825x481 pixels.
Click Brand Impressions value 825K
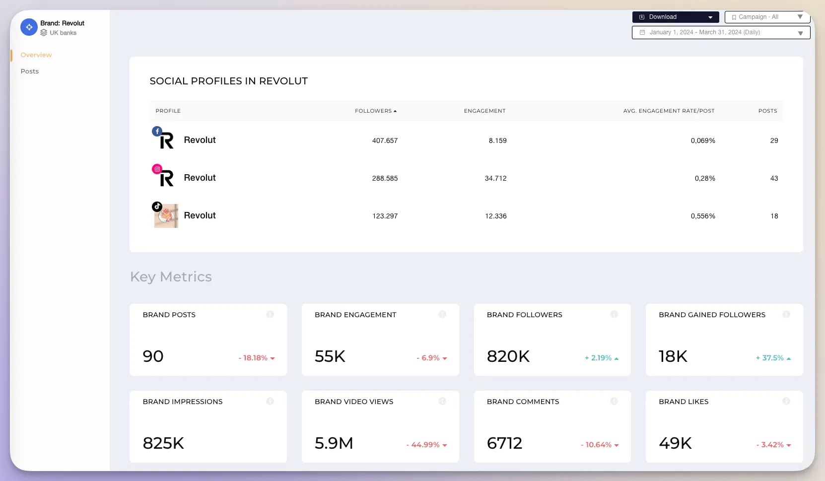pyautogui.click(x=163, y=443)
